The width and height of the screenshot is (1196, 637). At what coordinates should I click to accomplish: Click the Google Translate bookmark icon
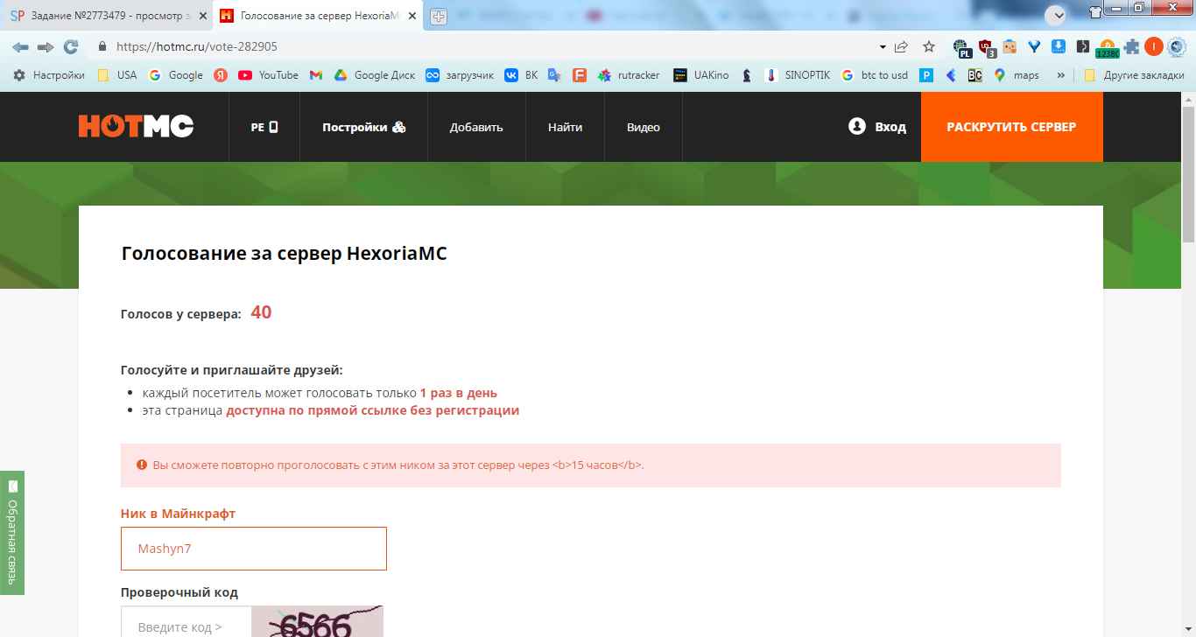554,75
